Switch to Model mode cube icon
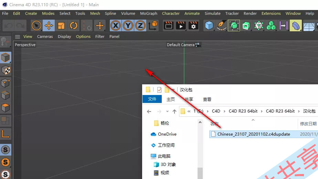This screenshot has width=318, height=179. (6, 57)
